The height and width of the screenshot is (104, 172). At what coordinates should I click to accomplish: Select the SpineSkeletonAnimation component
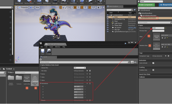[x=149, y=18]
